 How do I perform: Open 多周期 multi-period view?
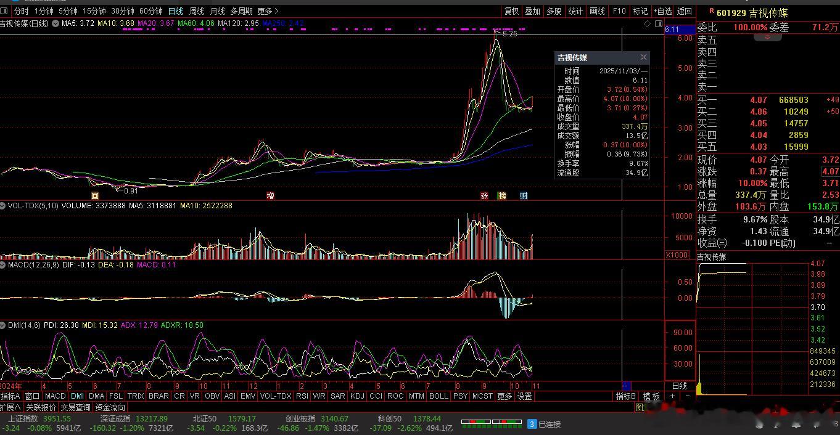pyautogui.click(x=241, y=11)
